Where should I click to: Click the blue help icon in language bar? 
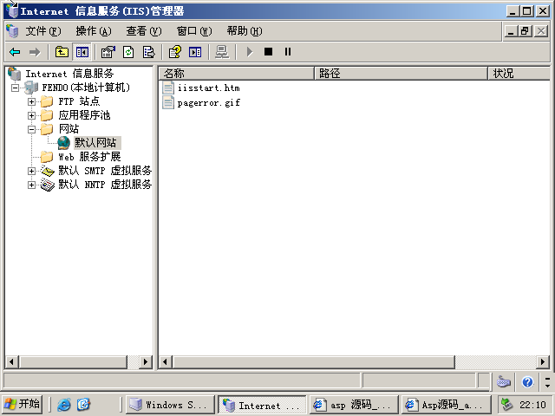(x=527, y=381)
